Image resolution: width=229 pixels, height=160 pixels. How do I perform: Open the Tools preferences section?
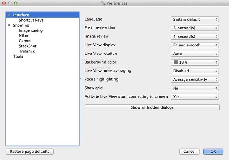pyautogui.click(x=18, y=56)
